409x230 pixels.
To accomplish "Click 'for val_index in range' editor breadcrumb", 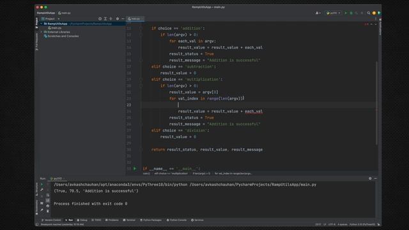I will (x=233, y=173).
